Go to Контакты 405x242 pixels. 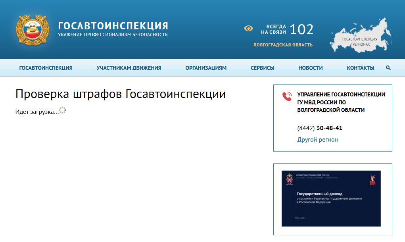(x=361, y=68)
